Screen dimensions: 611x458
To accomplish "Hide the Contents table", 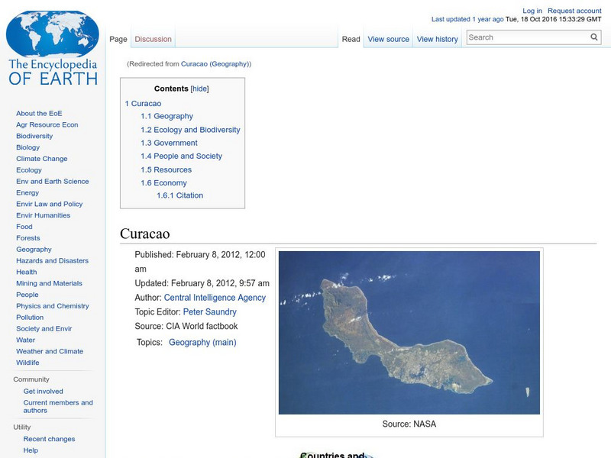I will click(x=199, y=89).
